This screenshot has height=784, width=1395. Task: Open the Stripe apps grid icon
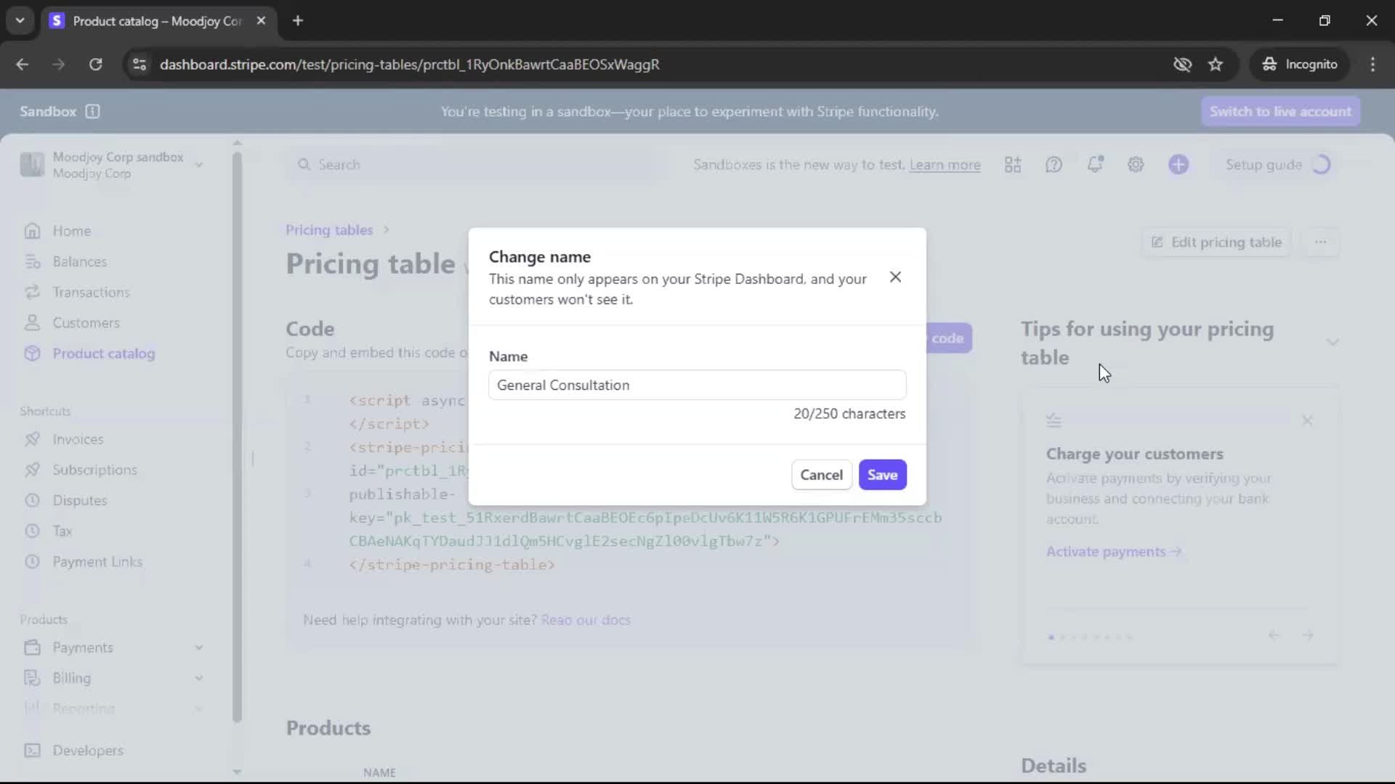pos(1013,165)
